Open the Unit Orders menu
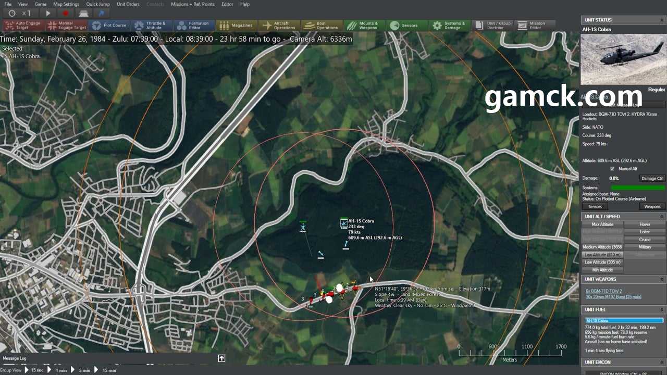 pyautogui.click(x=128, y=4)
